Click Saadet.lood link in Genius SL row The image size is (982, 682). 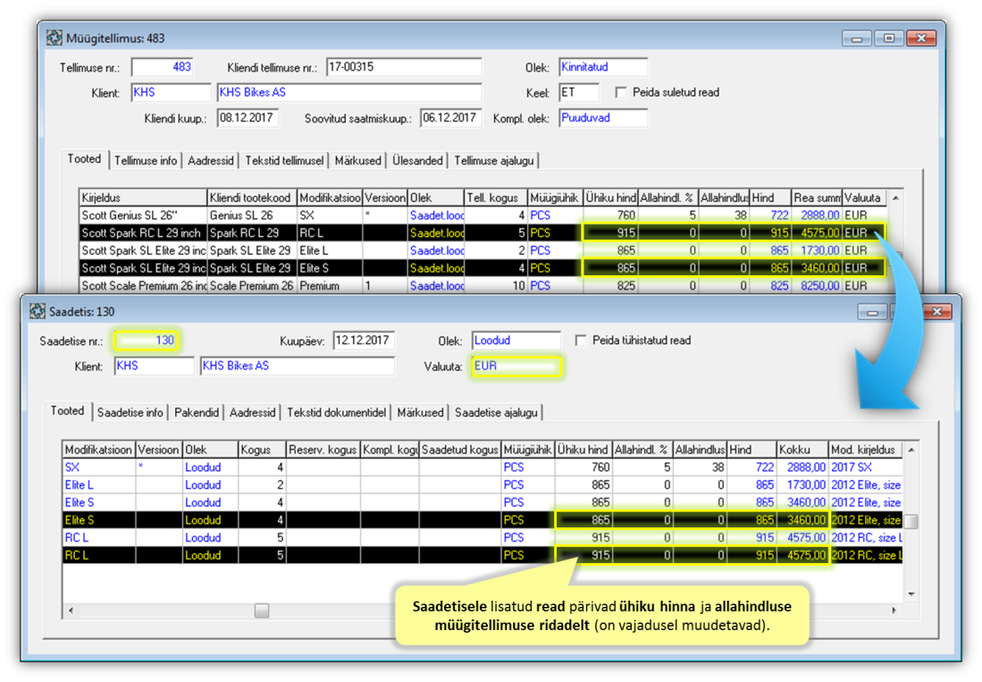437,215
